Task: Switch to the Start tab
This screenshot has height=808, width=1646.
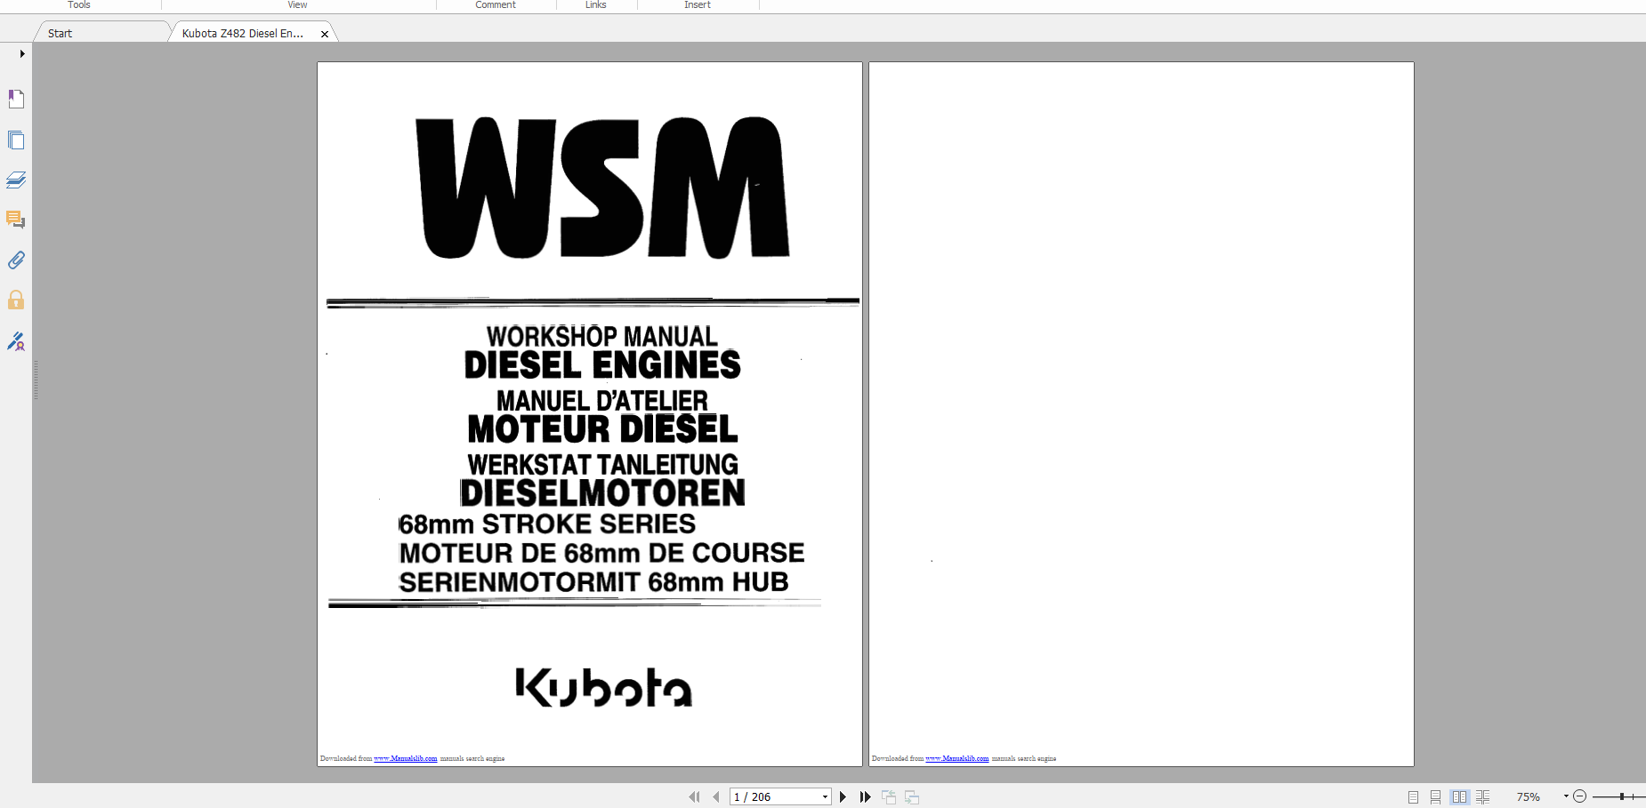Action: coord(60,33)
